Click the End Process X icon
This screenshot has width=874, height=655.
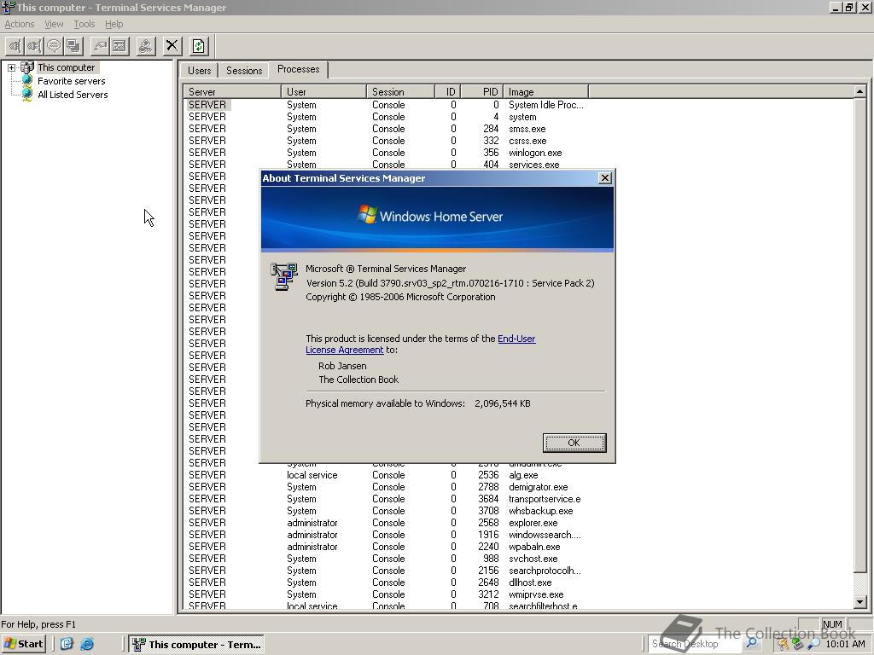172,46
